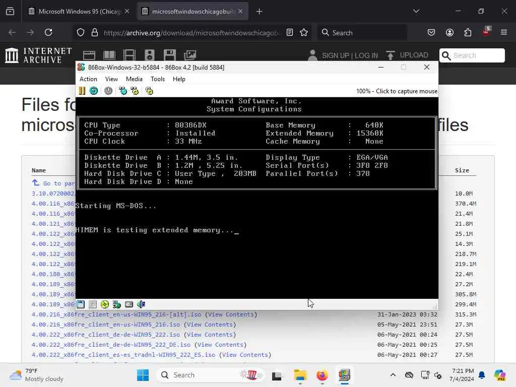Viewport: 516px width, 387px height.
Task: Pause the 86Box emulation
Action: (x=82, y=91)
